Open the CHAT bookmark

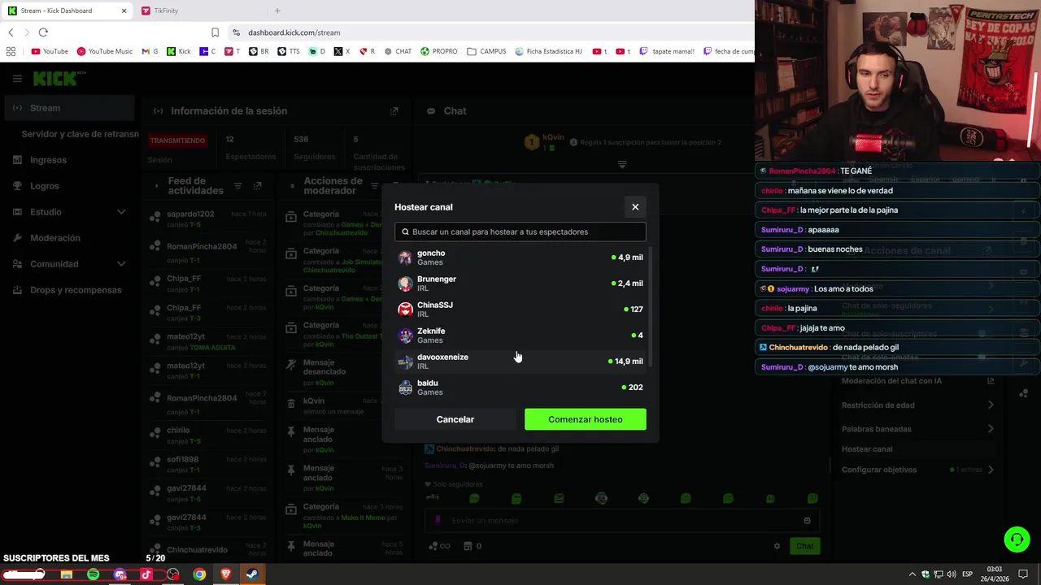pos(397,51)
